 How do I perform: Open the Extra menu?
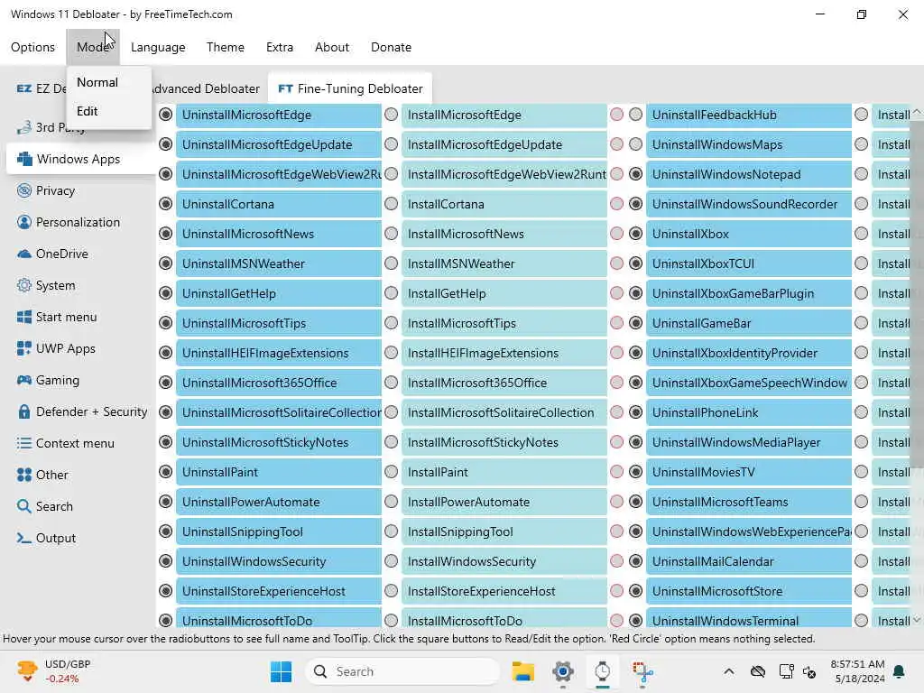pos(280,47)
